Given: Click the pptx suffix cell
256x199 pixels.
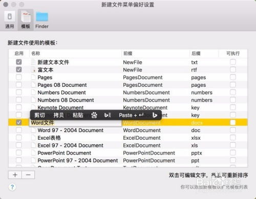Looking at the screenshot, I should click(197, 153).
